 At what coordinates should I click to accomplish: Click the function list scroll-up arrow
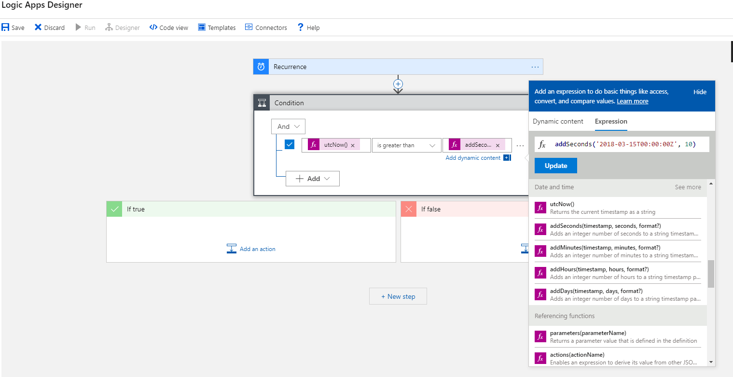711,183
